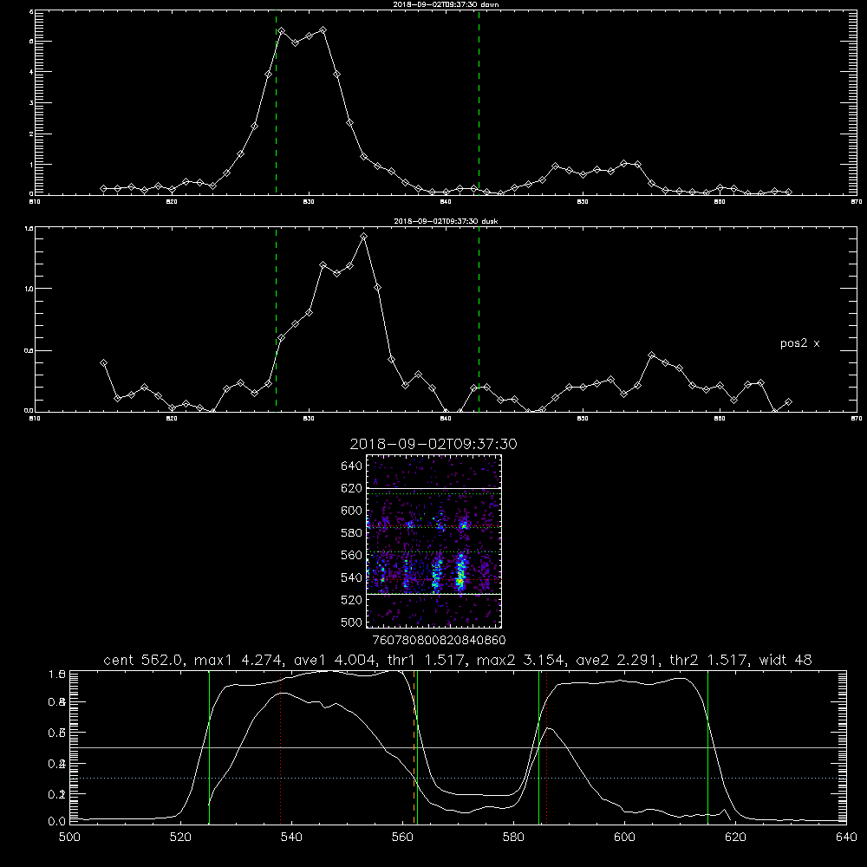Click x-axis label 640 on bottom plot
This screenshot has width=867, height=867.
[x=846, y=838]
